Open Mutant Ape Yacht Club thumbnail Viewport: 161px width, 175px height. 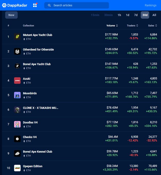(x=17, y=37)
